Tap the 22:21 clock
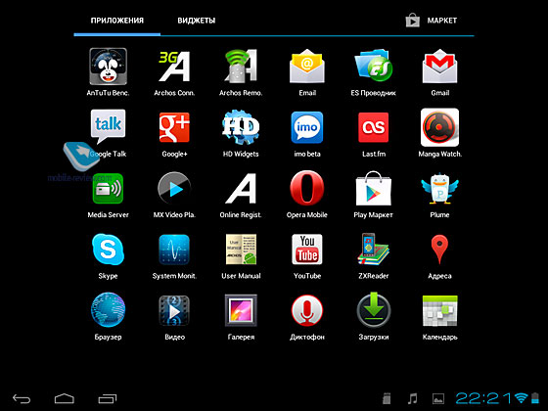548x411 pixels. coord(483,398)
